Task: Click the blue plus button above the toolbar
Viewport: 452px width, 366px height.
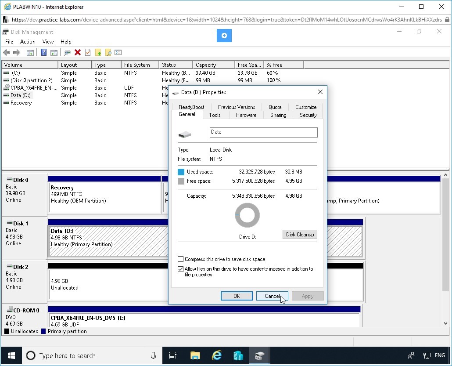Action: pos(224,36)
